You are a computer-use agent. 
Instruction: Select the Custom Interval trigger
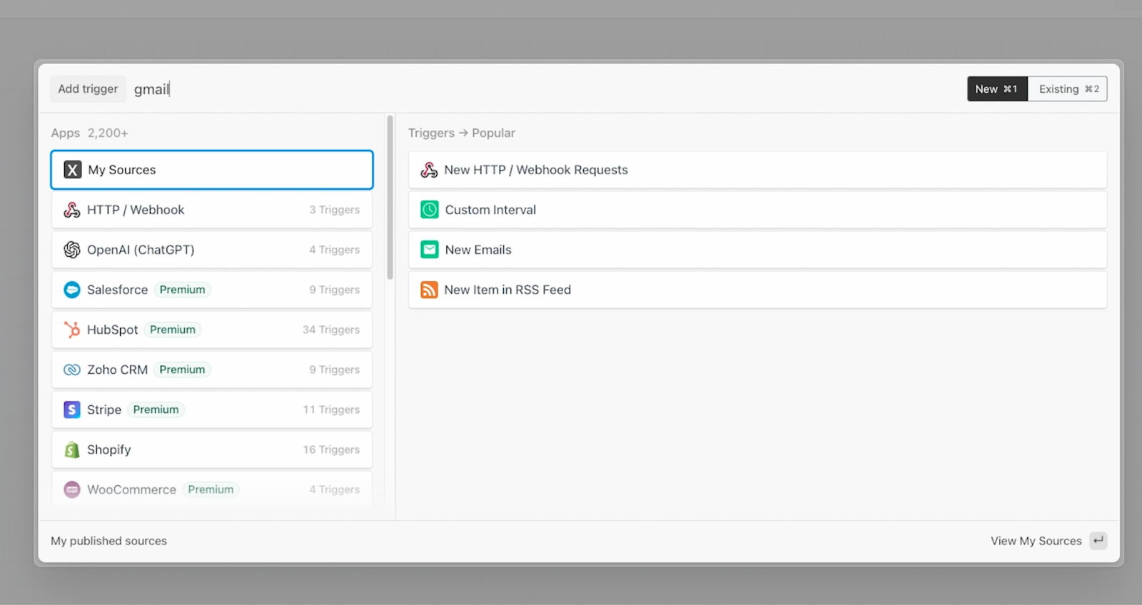pos(757,210)
